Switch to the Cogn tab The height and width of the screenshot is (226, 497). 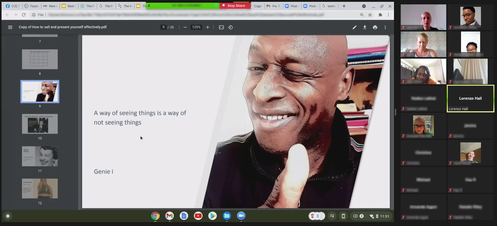click(257, 6)
